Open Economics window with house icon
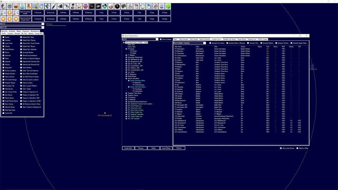The width and height of the screenshot is (338, 190). click(x=3, y=6)
